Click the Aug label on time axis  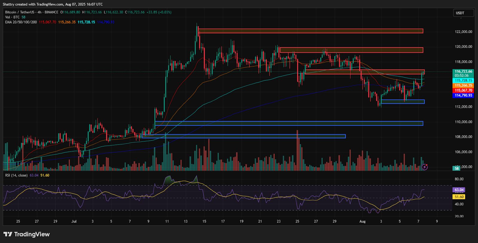point(362,221)
